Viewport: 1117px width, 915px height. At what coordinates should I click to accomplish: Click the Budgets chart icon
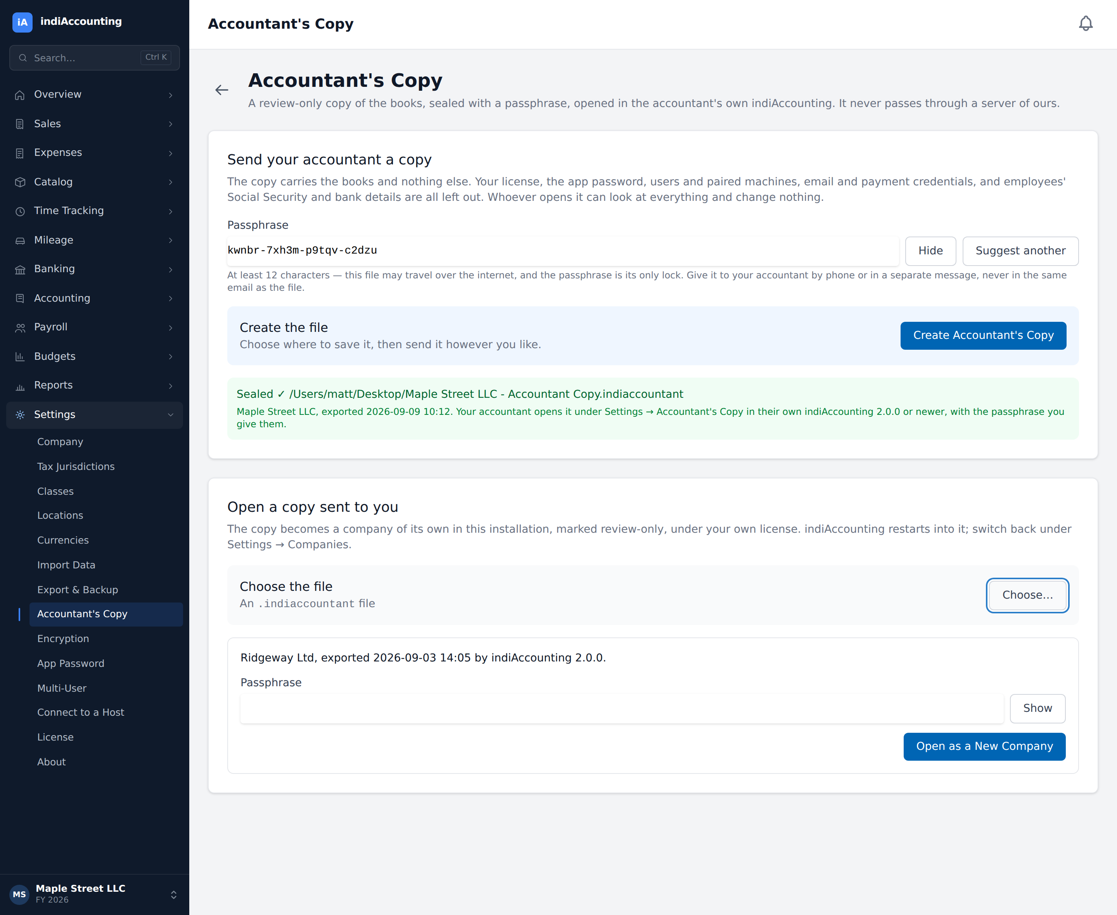(x=20, y=357)
